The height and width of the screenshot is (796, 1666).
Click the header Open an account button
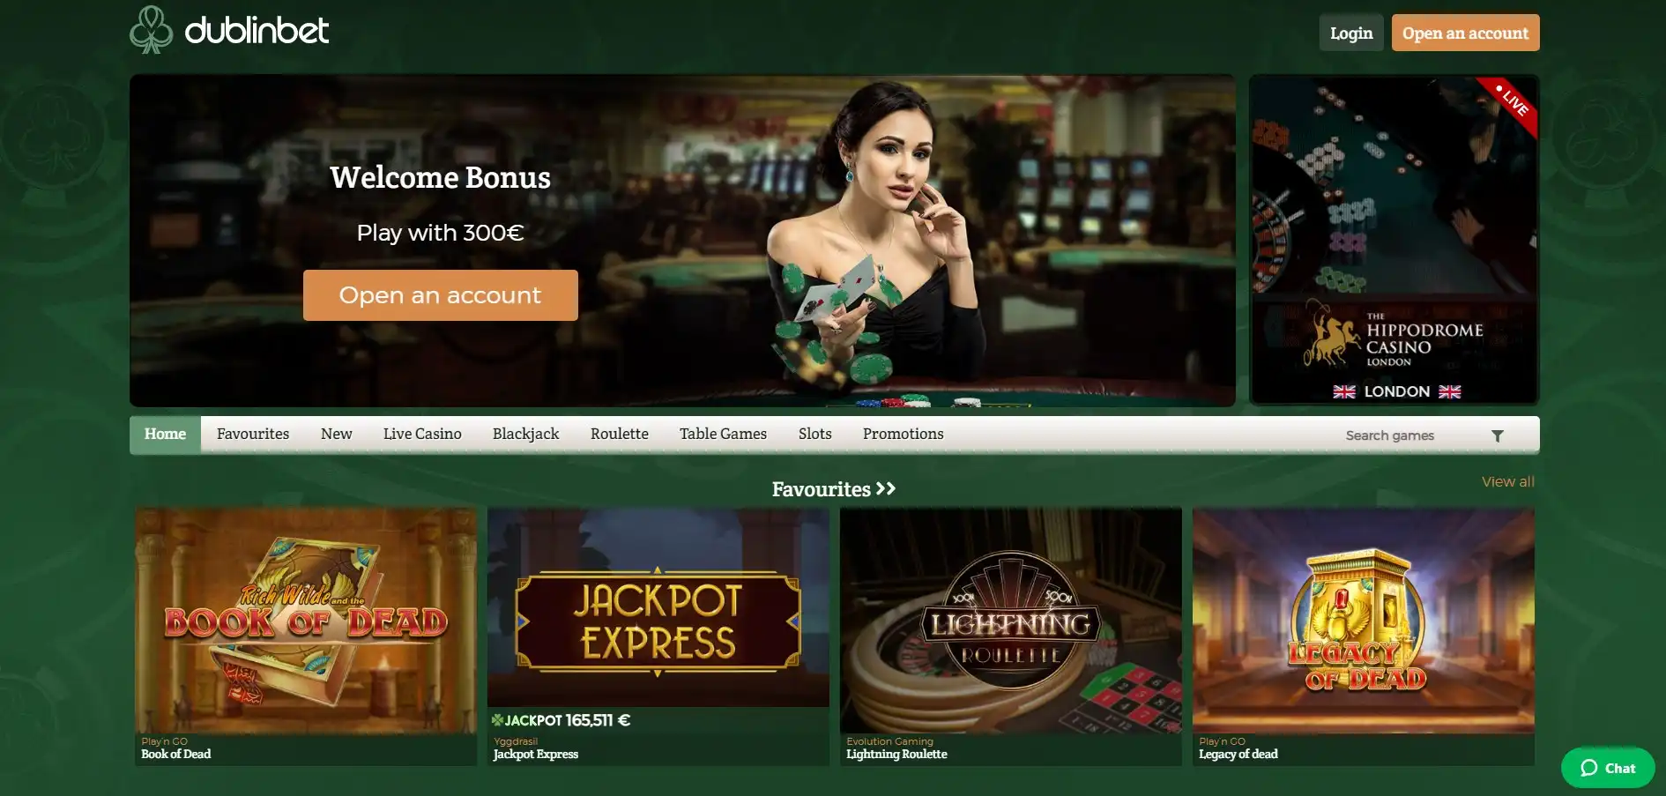[x=1465, y=33]
